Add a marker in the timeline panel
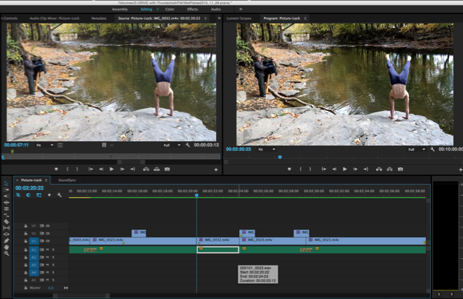The width and height of the screenshot is (463, 299). click(x=49, y=195)
